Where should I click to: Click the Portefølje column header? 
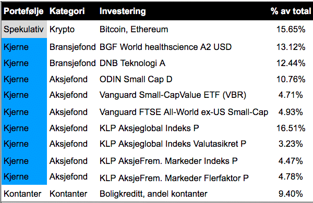(23, 11)
